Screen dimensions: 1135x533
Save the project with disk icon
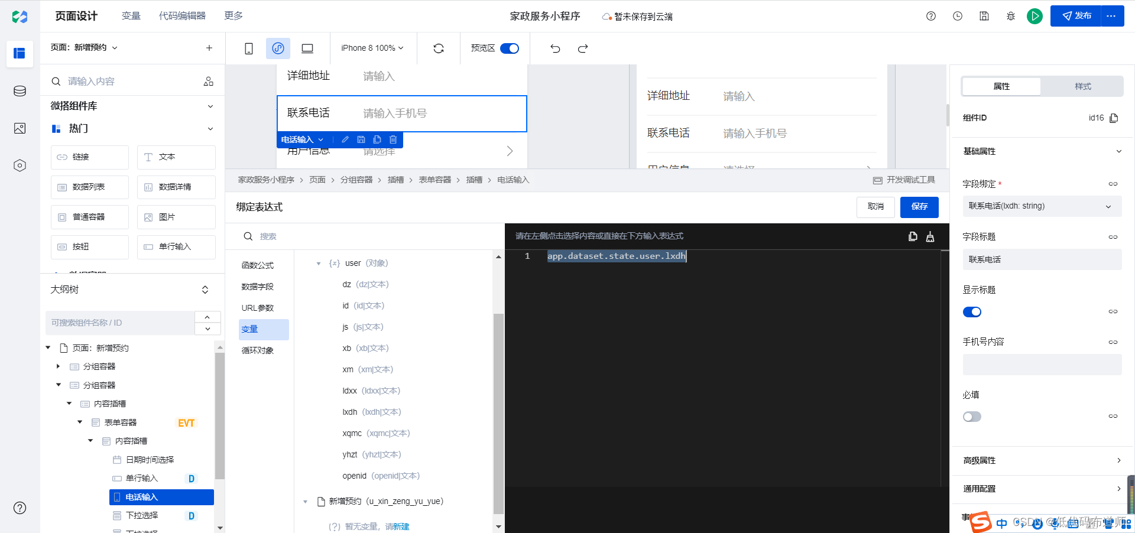pyautogui.click(x=984, y=17)
